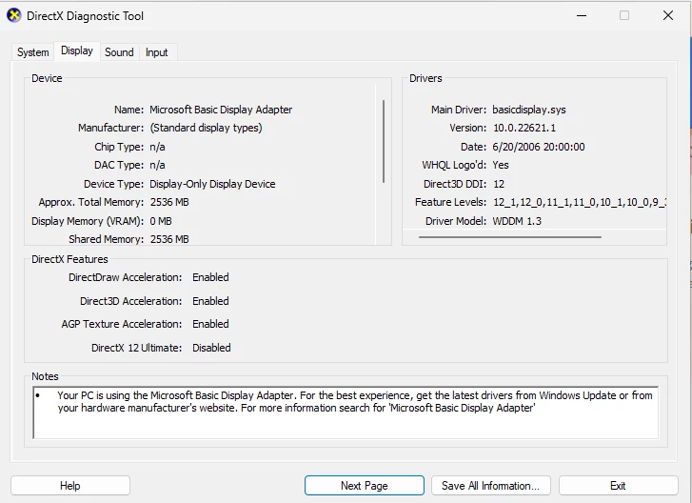Click DAC Type 'n/a' value

[x=157, y=165]
